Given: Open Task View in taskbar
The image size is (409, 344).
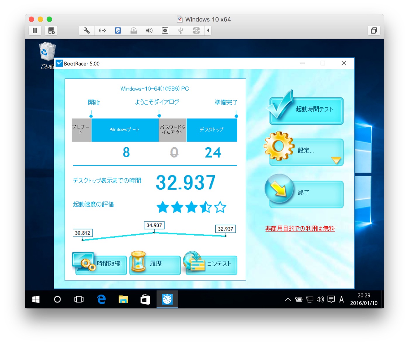Looking at the screenshot, I should [x=79, y=299].
